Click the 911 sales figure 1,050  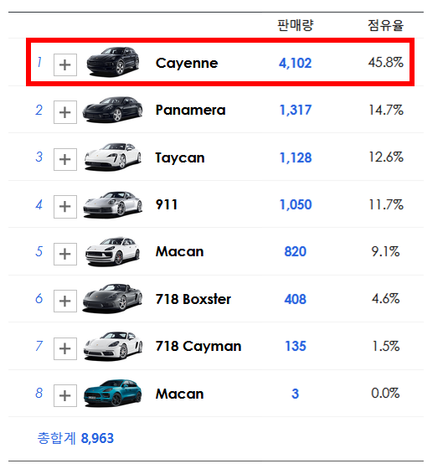(296, 205)
